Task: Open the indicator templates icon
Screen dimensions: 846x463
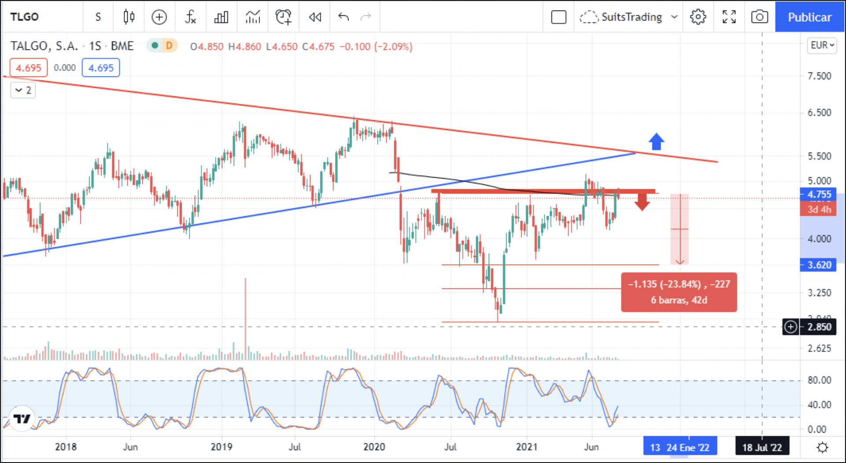Action: point(253,17)
